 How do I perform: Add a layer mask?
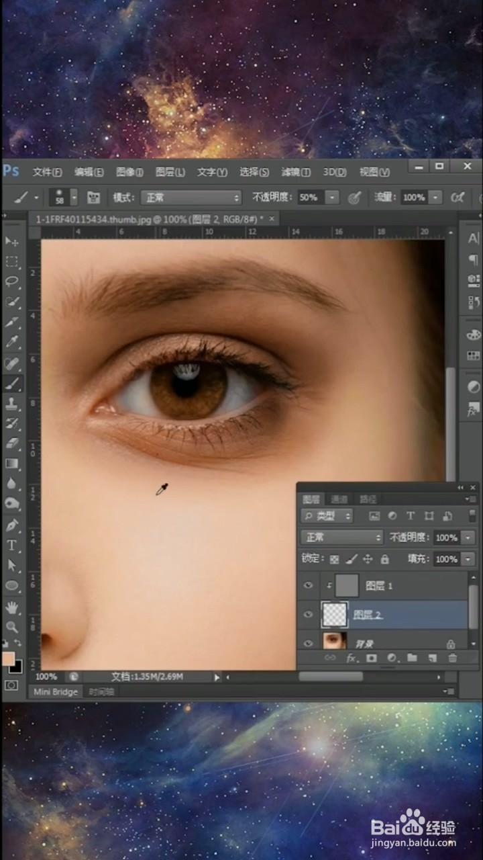pos(371,658)
